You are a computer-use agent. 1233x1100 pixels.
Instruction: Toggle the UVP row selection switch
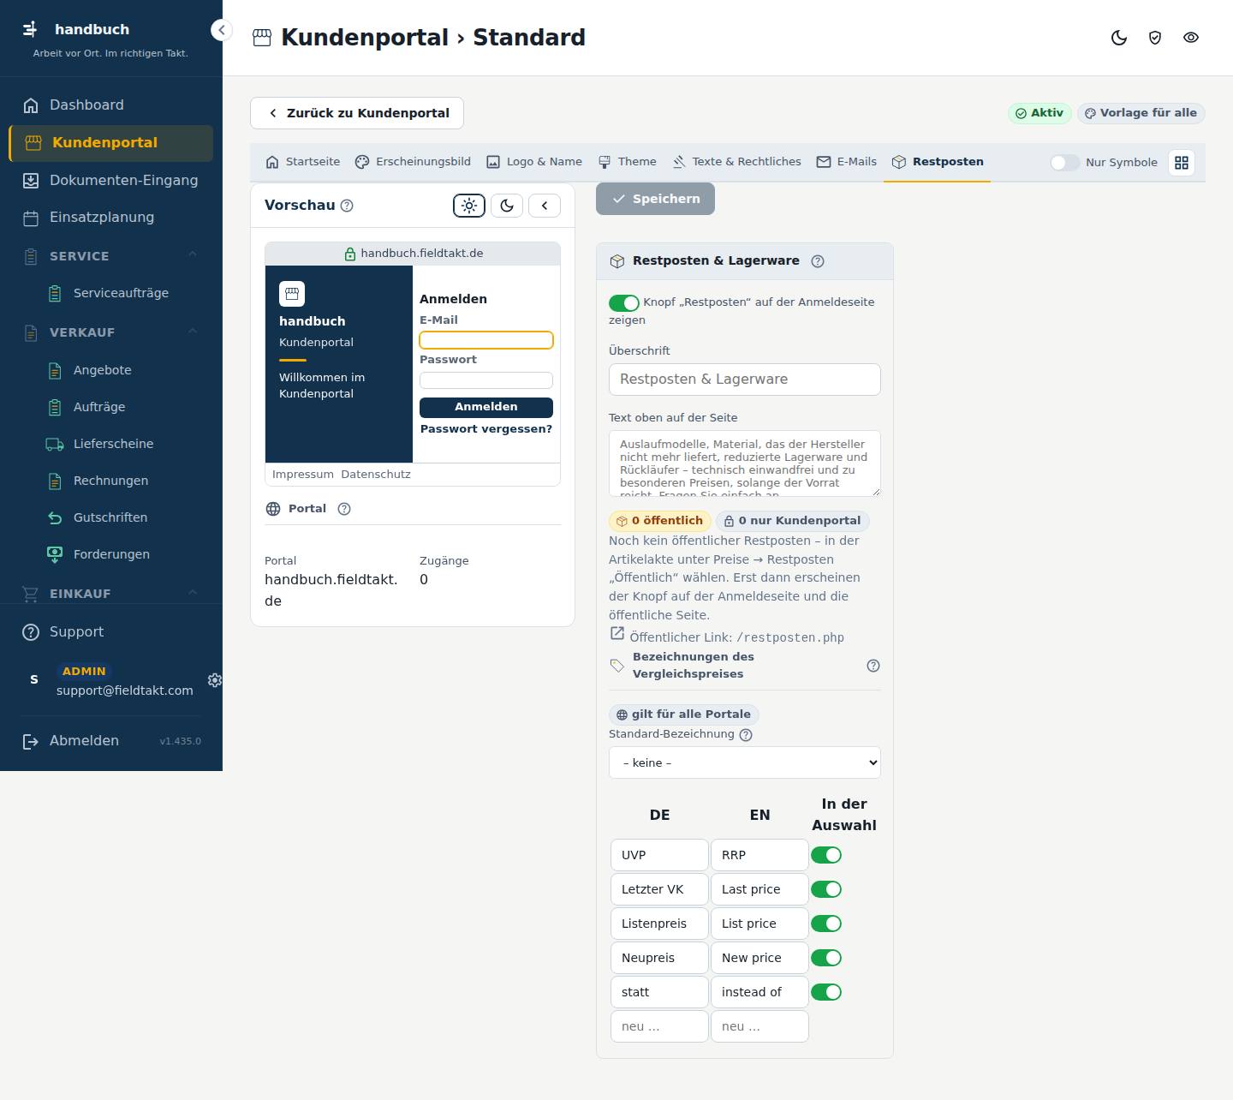tap(826, 855)
